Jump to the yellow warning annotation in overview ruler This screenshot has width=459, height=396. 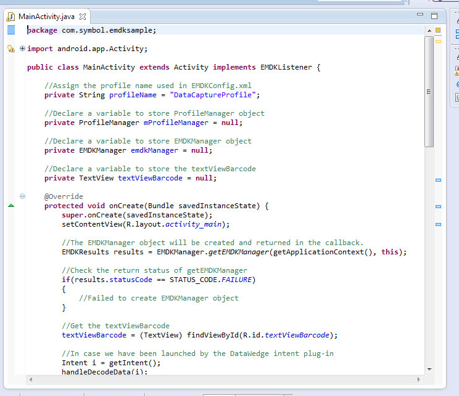pyautogui.click(x=438, y=41)
